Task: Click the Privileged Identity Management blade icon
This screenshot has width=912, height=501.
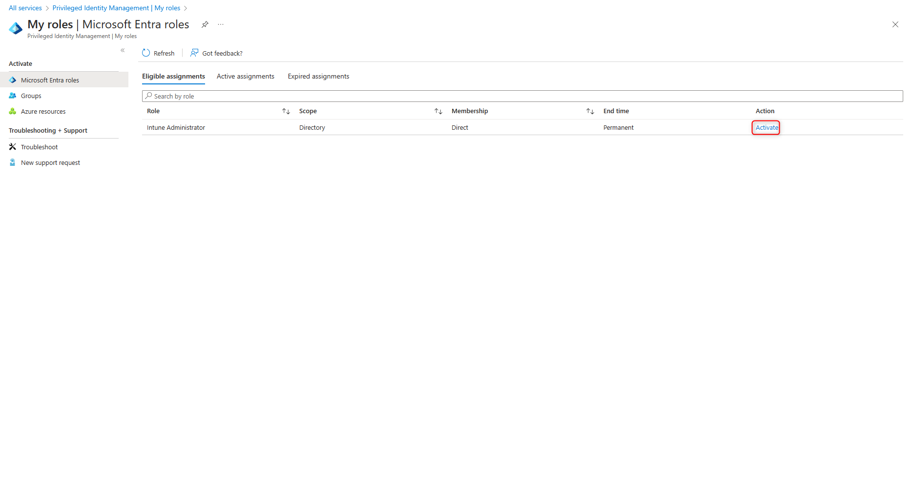Action: pyautogui.click(x=15, y=28)
